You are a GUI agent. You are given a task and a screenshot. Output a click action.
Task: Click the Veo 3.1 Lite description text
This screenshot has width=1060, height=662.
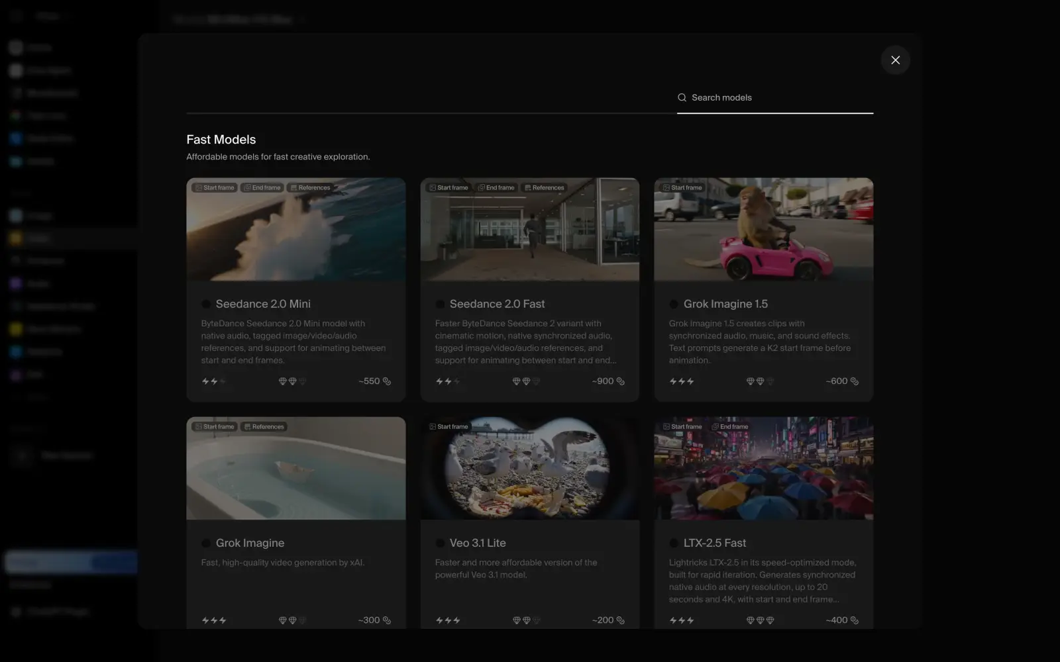pyautogui.click(x=516, y=569)
